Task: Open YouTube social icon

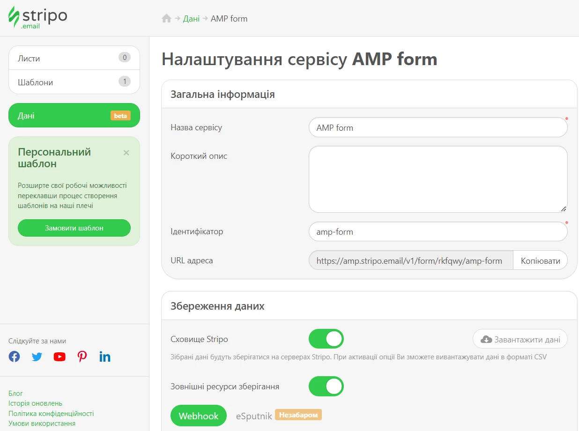Action: 59,357
